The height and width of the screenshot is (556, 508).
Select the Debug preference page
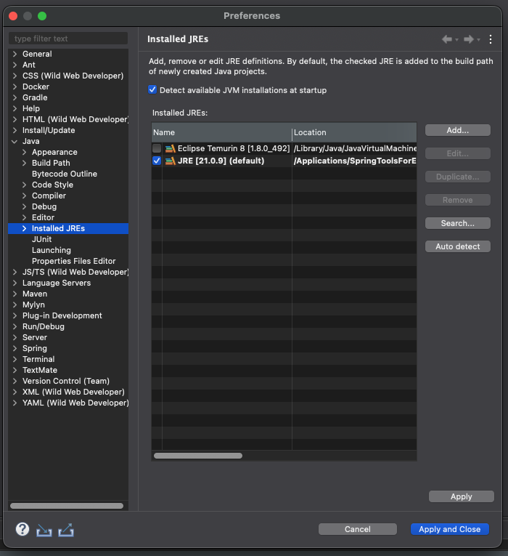[x=44, y=206]
